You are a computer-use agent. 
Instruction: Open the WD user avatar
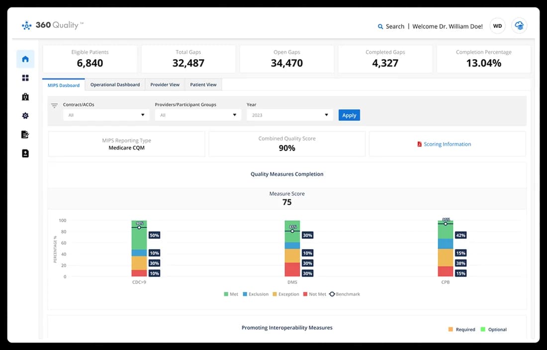pyautogui.click(x=497, y=26)
